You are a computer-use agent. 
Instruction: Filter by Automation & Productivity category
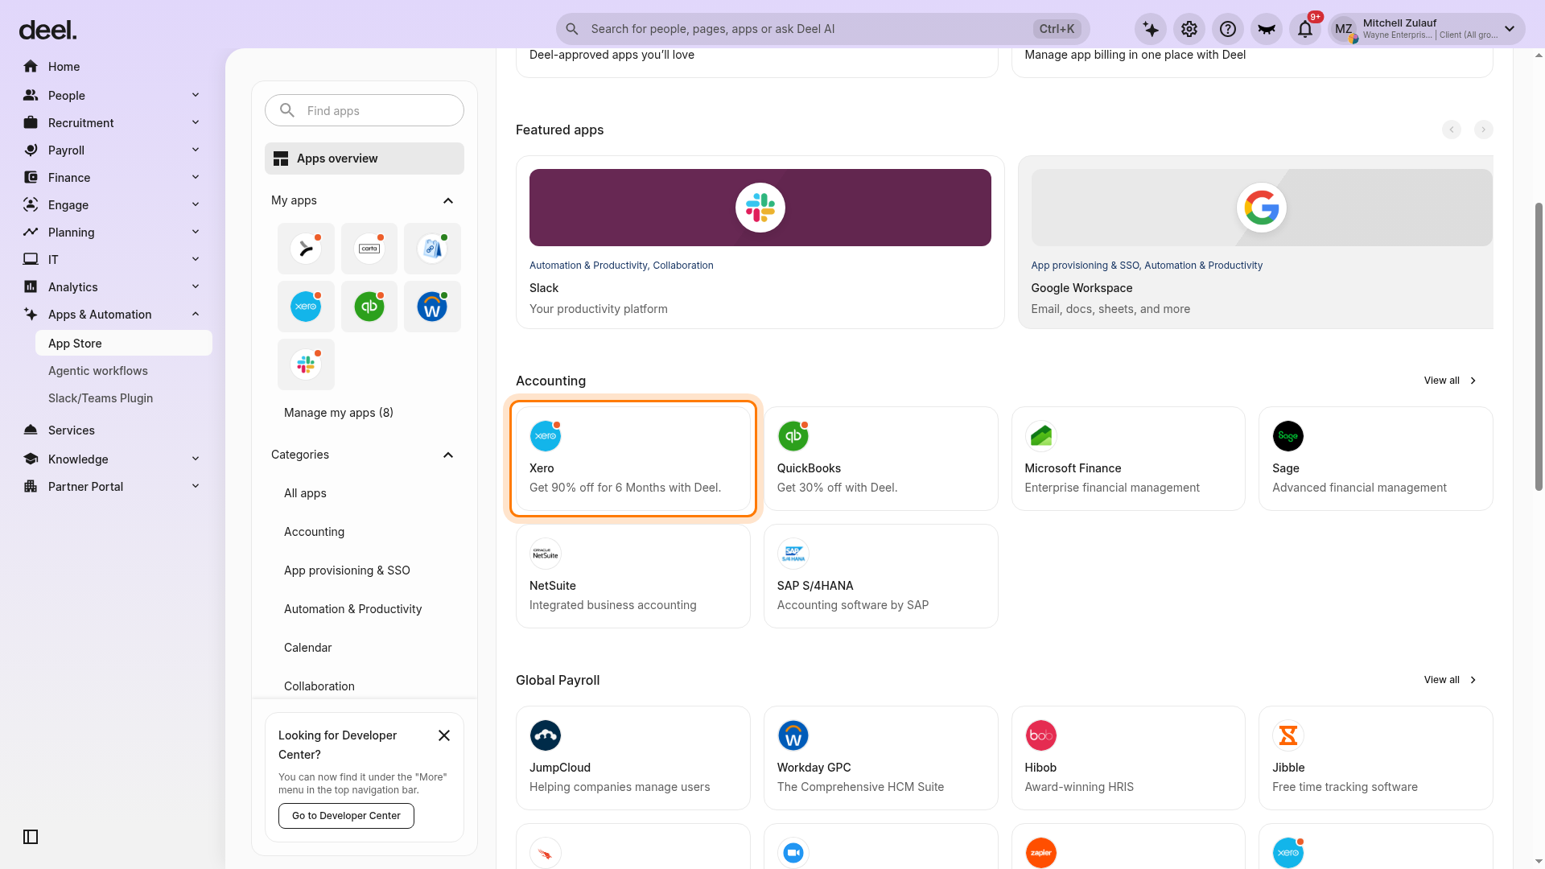click(352, 609)
